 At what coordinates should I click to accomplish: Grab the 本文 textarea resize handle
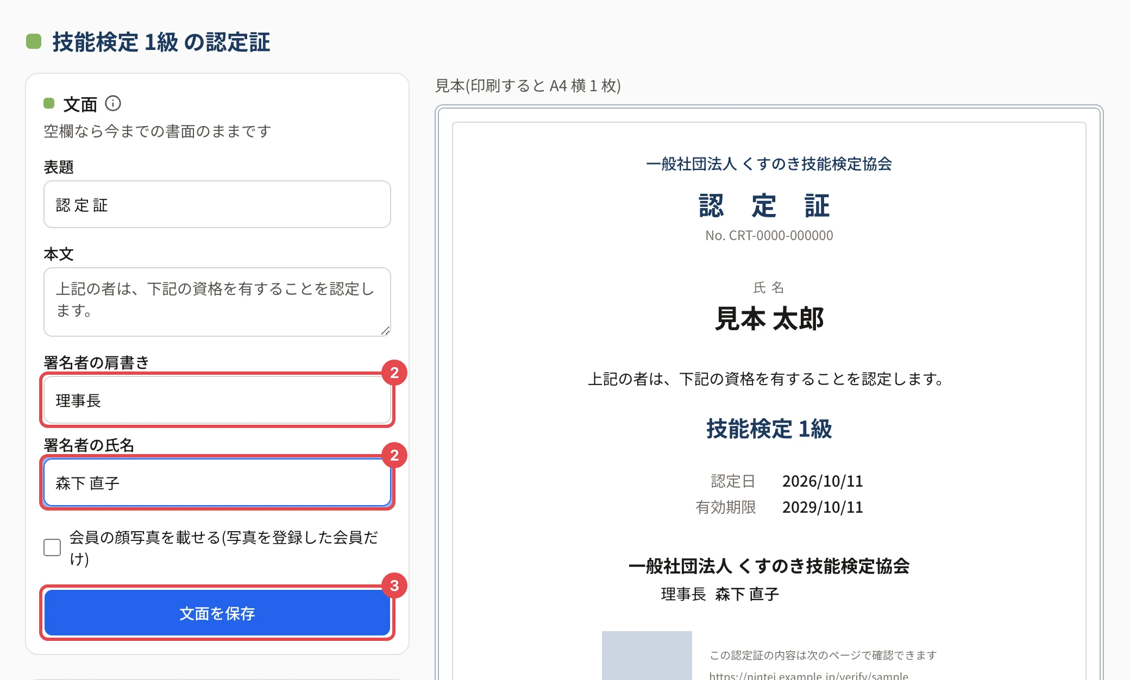tap(385, 331)
